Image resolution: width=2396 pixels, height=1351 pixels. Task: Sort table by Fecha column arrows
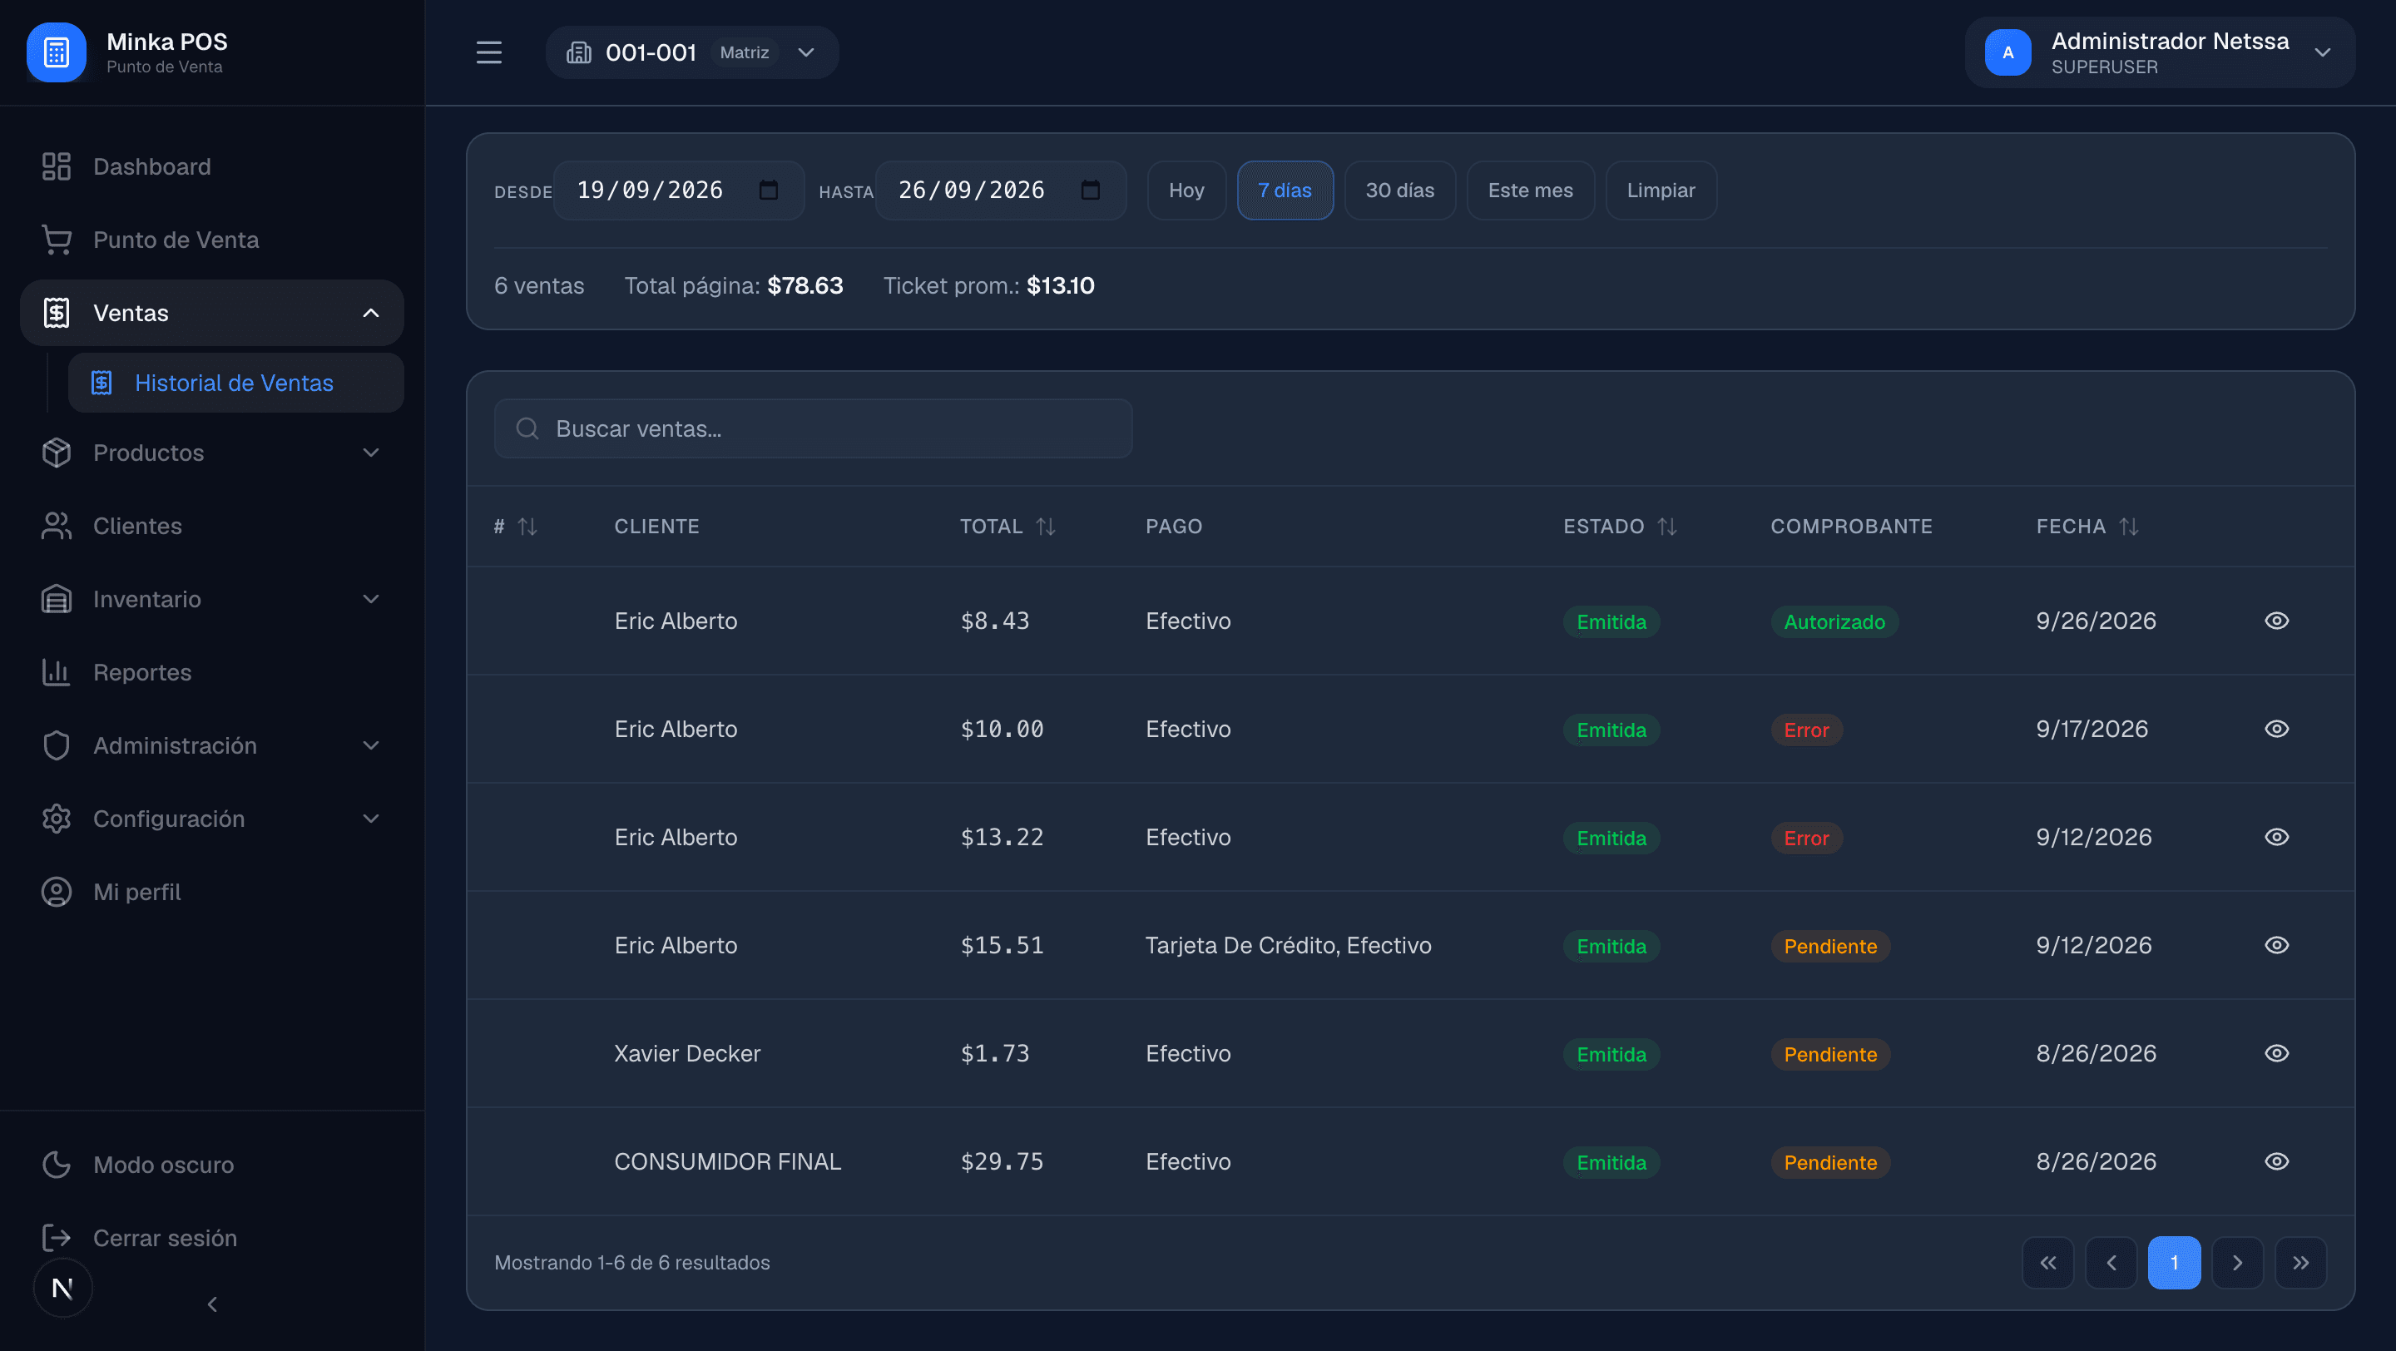[2128, 527]
